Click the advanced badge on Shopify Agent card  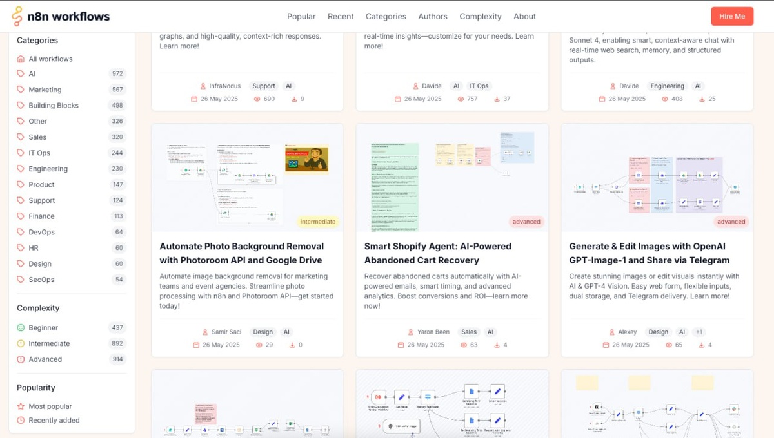(x=526, y=222)
